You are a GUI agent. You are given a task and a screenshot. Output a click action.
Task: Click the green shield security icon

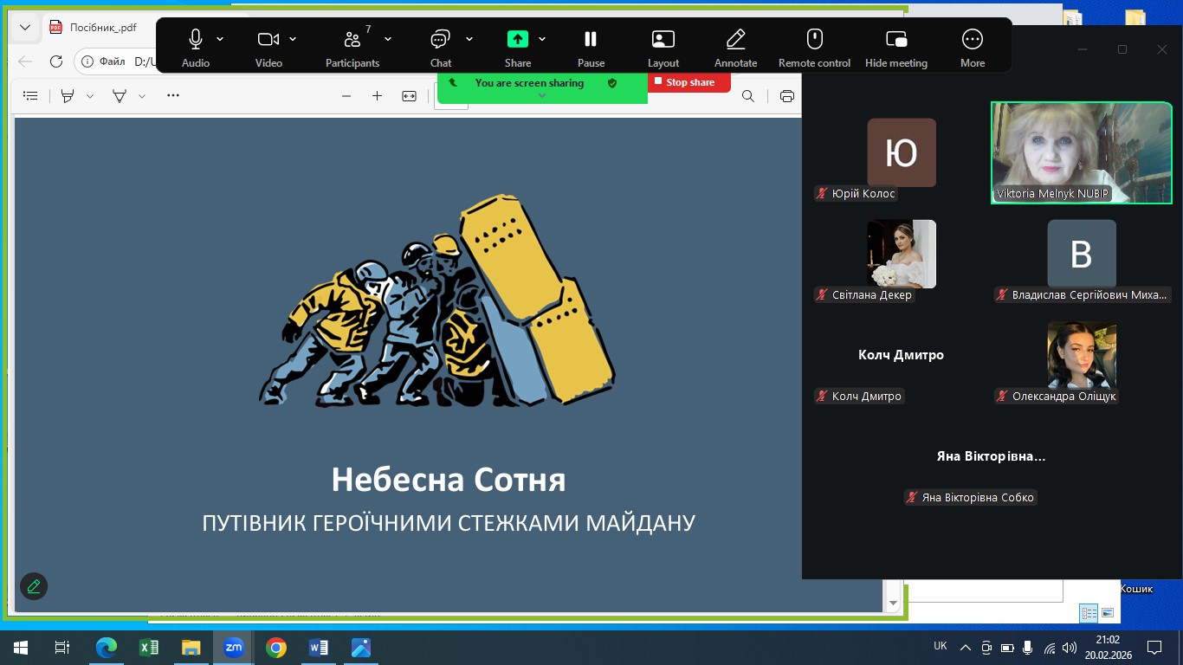pyautogui.click(x=612, y=83)
